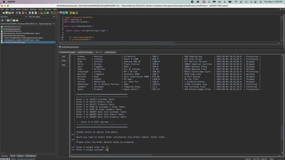Open the Build menu

[x=18, y=9]
